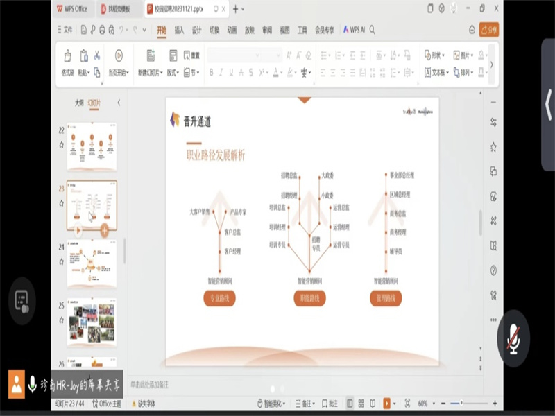Click the cut scissors icon

pos(97,55)
